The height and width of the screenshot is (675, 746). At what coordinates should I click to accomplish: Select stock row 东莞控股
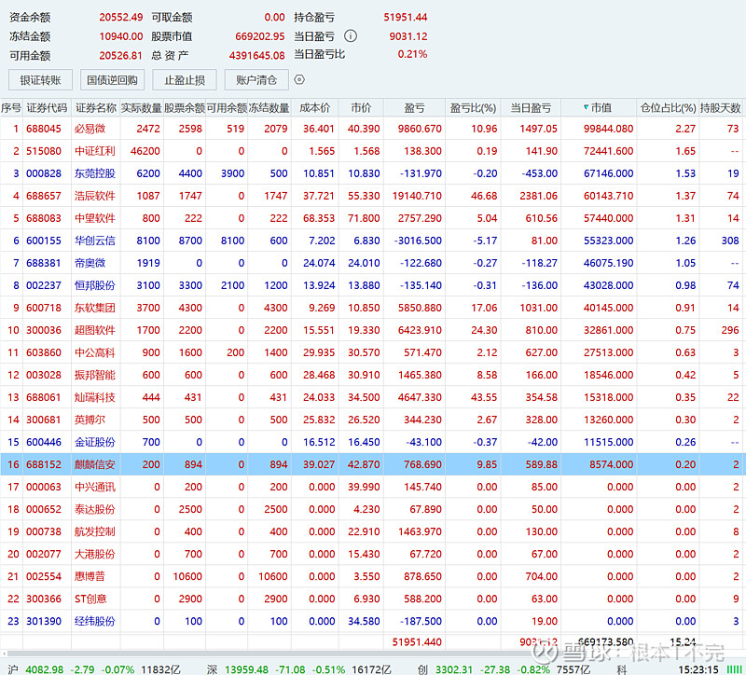point(371,173)
